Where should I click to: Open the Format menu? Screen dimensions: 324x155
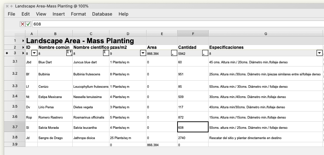tap(78, 14)
